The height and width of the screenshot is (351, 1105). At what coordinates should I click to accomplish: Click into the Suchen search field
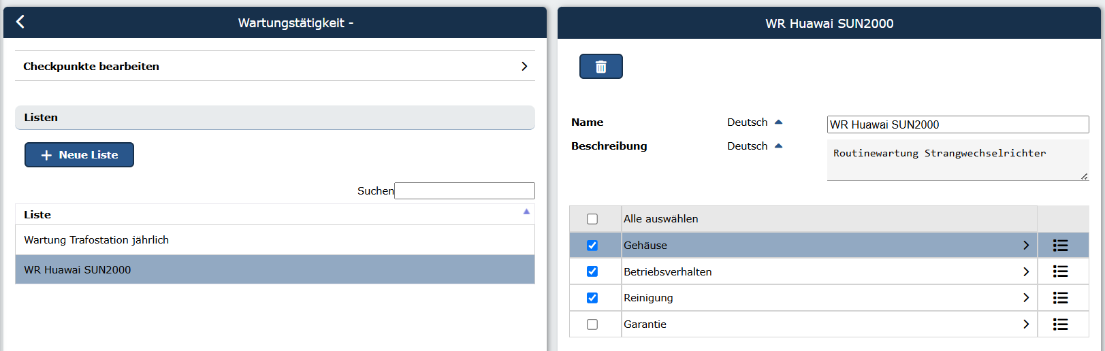464,190
